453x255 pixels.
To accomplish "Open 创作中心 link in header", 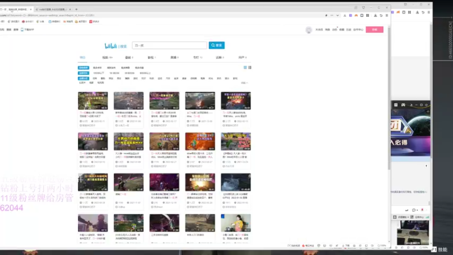I will click(358, 30).
